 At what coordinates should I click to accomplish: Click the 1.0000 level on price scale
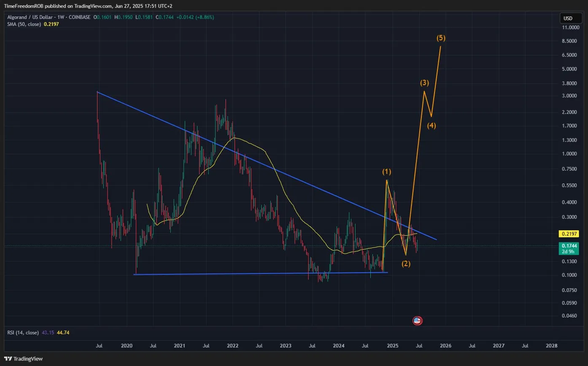pyautogui.click(x=570, y=154)
